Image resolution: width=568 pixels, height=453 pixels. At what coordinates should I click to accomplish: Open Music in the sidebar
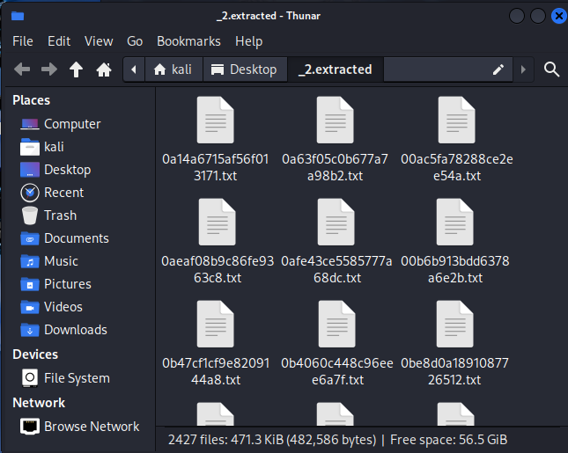click(x=49, y=261)
